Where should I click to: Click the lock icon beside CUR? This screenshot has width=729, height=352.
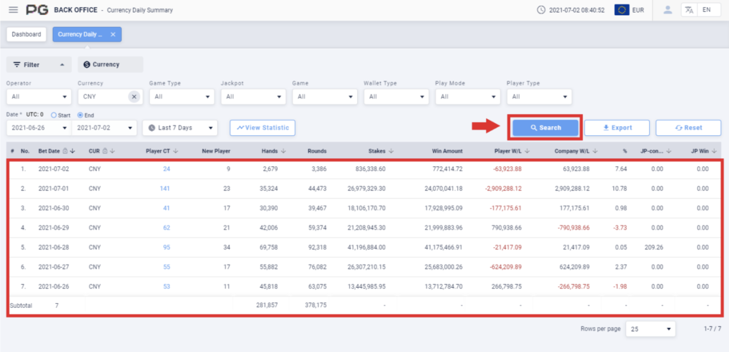[x=105, y=151]
